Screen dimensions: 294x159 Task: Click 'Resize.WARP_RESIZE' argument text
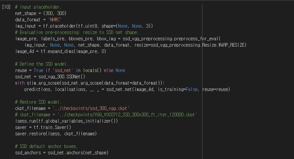click(223, 45)
